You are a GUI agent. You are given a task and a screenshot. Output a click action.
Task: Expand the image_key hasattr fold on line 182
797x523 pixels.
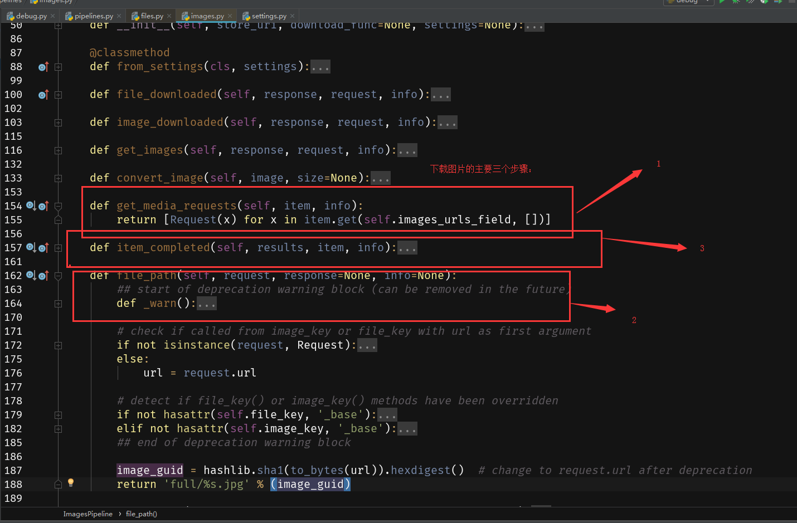pyautogui.click(x=58, y=429)
